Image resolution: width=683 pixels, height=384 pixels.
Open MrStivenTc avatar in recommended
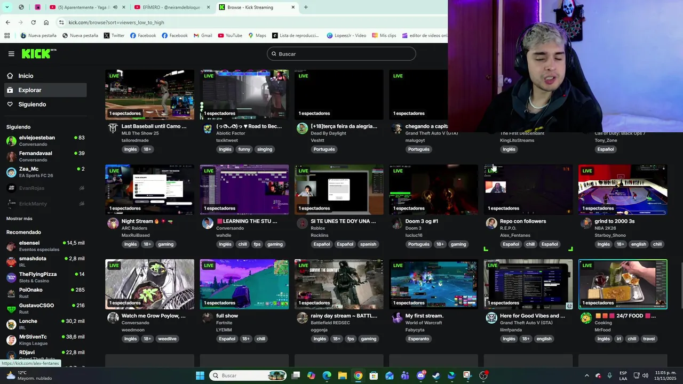pos(11,340)
